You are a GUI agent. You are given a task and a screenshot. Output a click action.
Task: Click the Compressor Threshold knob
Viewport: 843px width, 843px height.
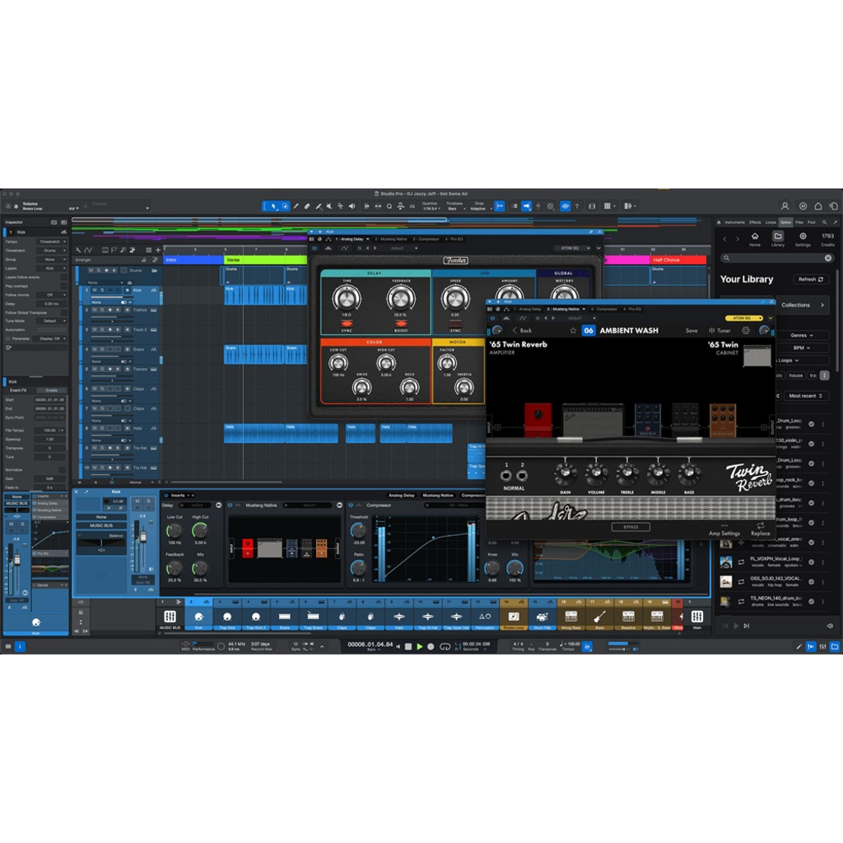pyautogui.click(x=358, y=531)
